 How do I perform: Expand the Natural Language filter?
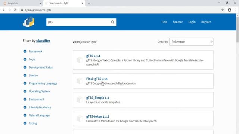[25, 115]
